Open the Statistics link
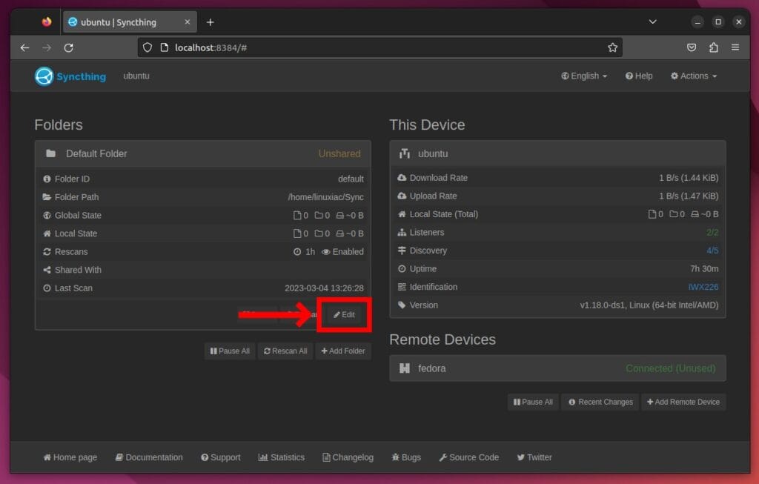Screen dimensions: 759x484 [x=281, y=457]
